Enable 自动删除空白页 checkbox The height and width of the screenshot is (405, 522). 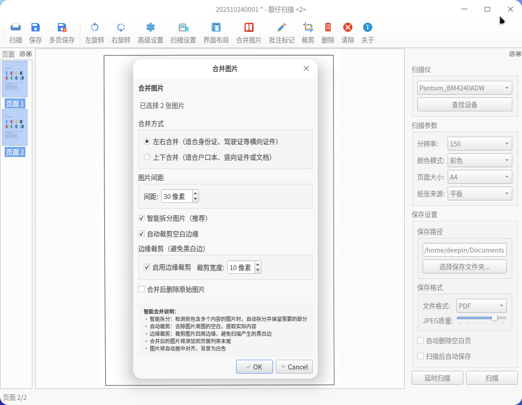[x=420, y=340]
